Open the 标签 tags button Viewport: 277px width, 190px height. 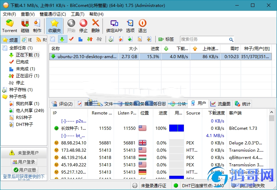166,39
